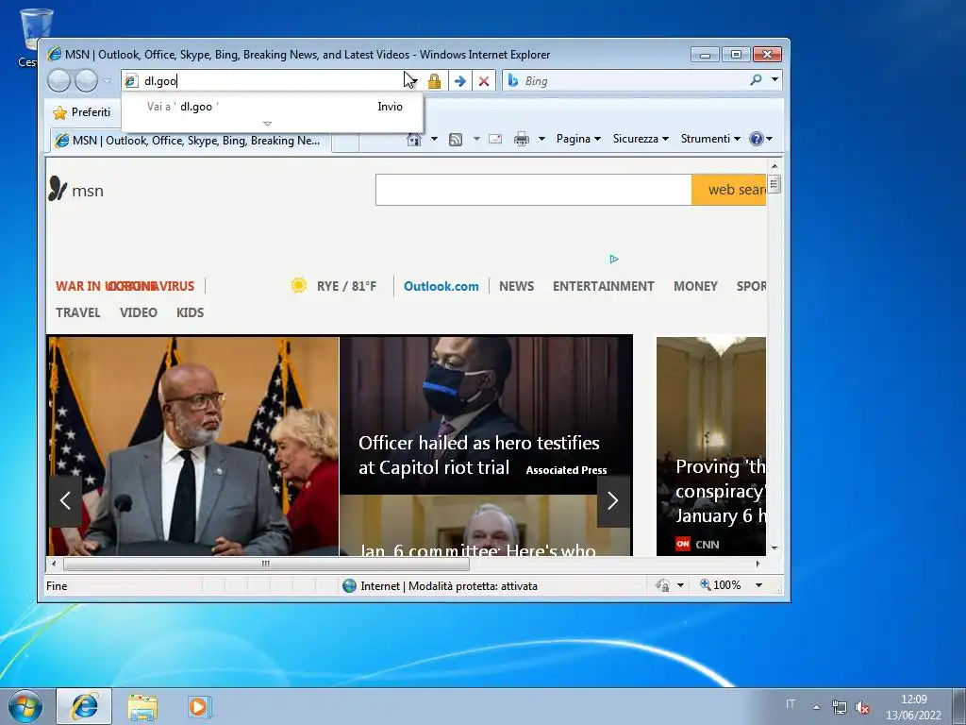Open the Strumenti menu
Screen dimensions: 966x725
pyautogui.click(x=709, y=139)
